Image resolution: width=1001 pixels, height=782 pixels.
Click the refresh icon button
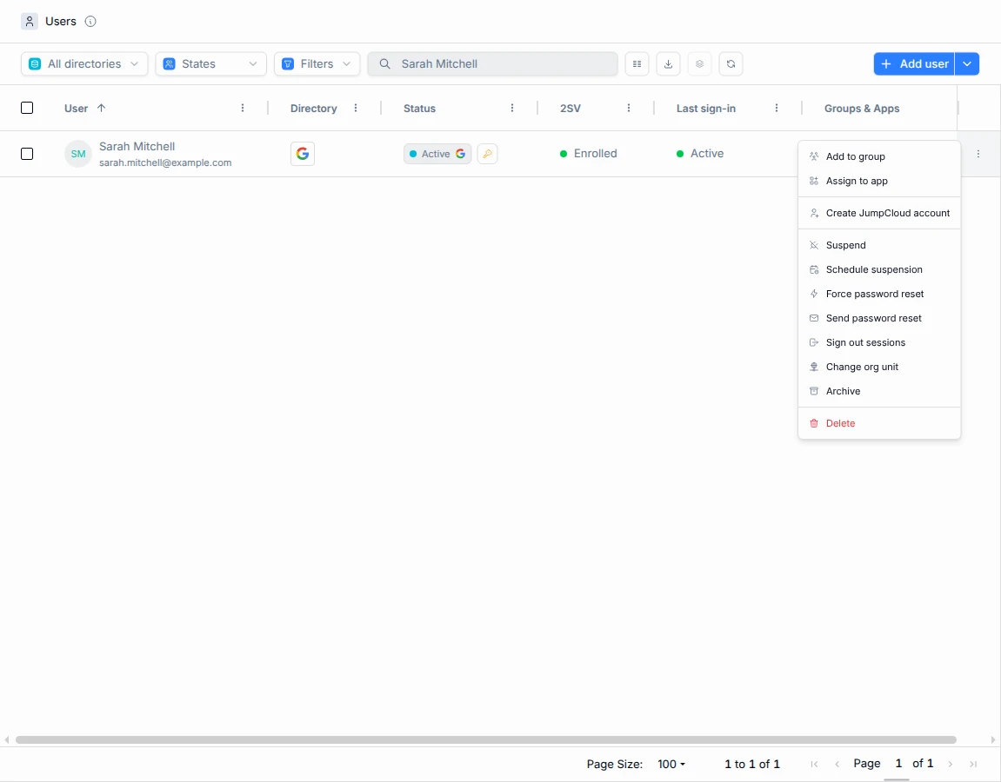click(x=731, y=63)
